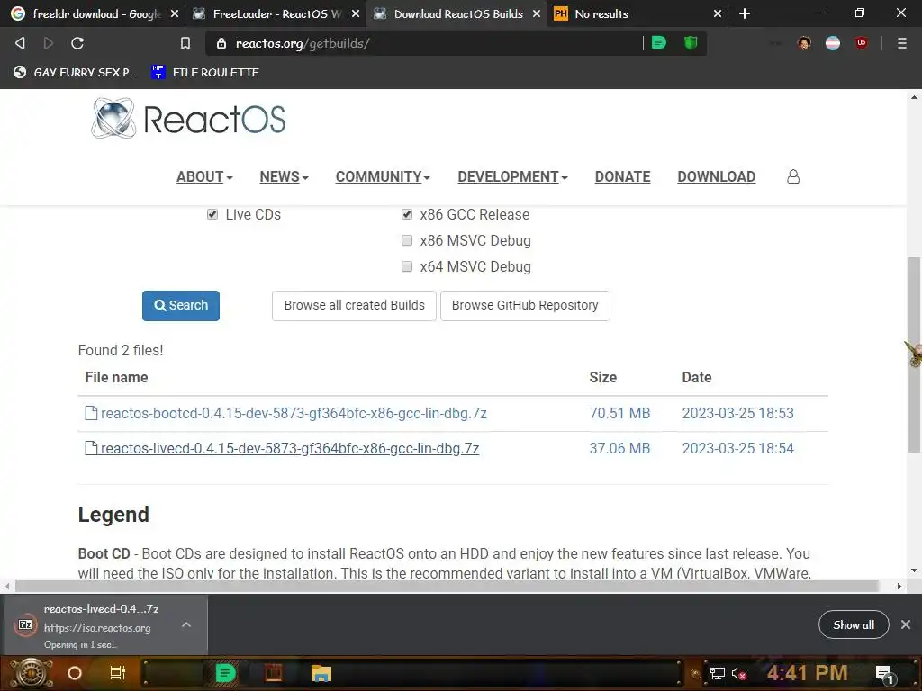Viewport: 922px width, 691px height.
Task: Open a new browser tab
Action: 745,13
